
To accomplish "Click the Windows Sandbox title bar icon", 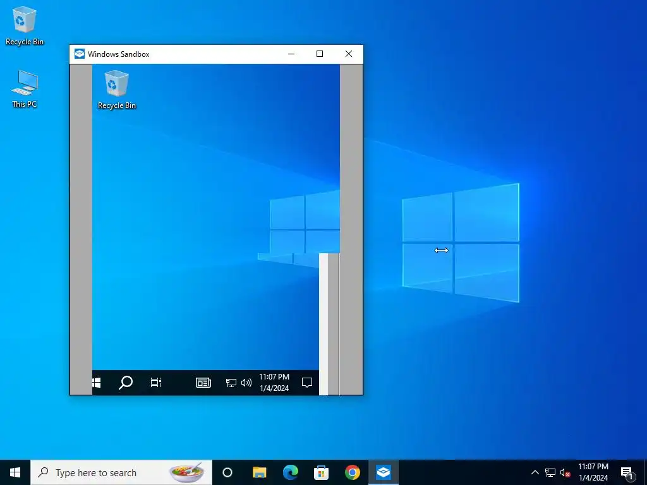I will tap(79, 54).
